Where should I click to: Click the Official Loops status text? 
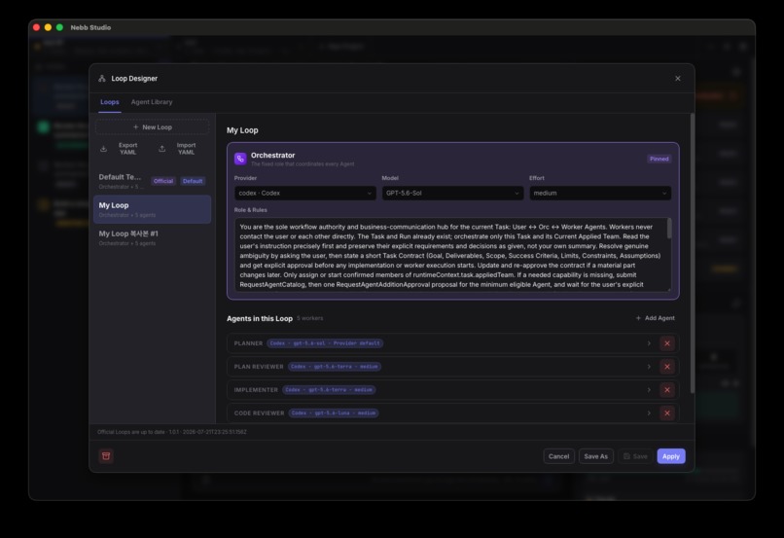[x=172, y=432]
